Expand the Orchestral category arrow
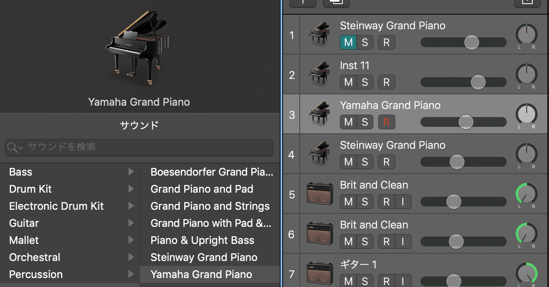Screen dimensions: 549x287 (x=131, y=257)
